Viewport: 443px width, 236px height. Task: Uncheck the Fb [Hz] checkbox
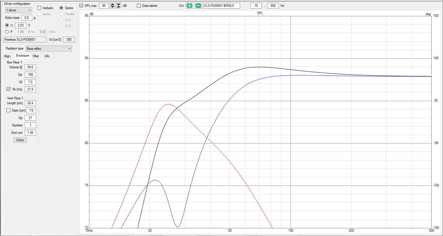pyautogui.click(x=9, y=89)
